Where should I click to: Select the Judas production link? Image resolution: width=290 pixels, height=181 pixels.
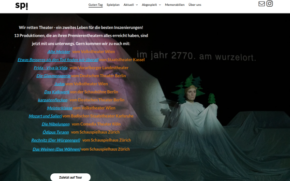(x=59, y=84)
